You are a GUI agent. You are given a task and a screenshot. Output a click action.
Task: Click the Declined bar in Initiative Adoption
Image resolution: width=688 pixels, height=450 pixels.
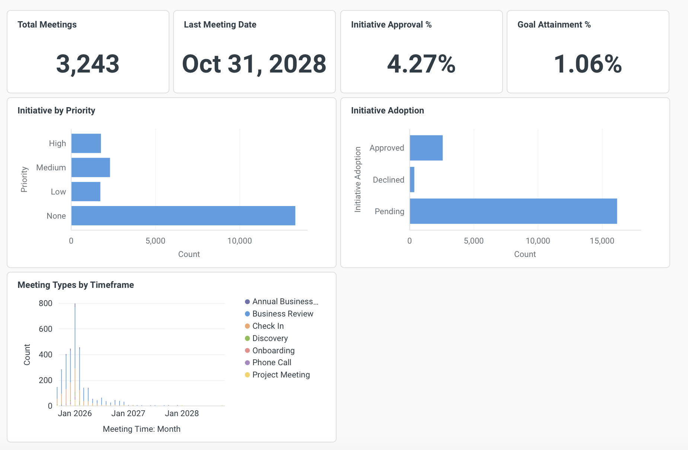coord(412,180)
